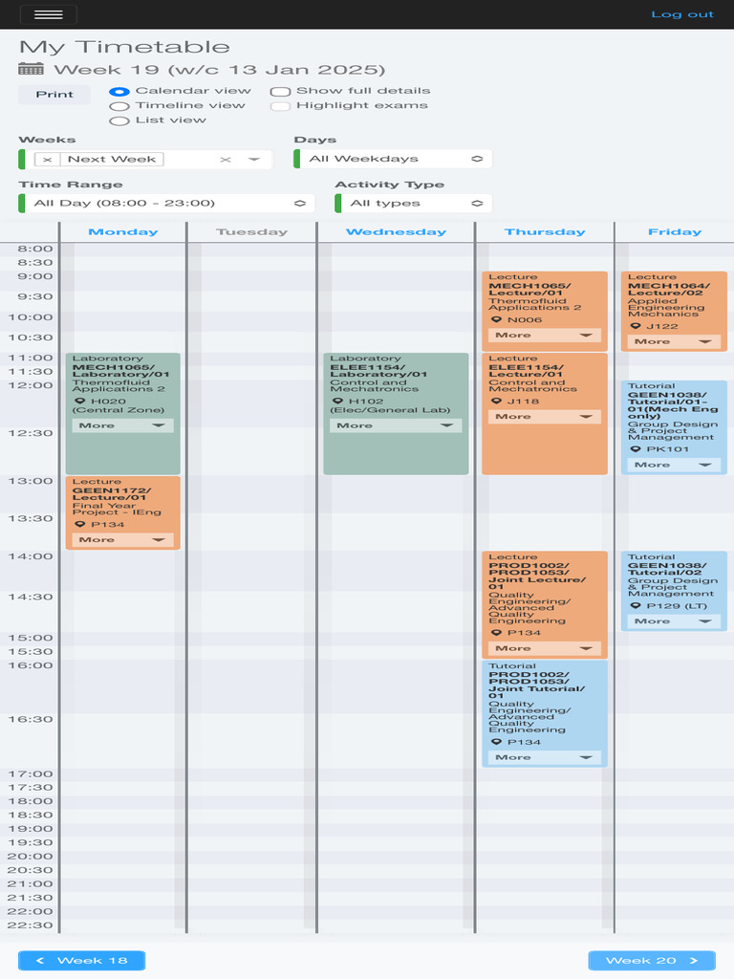
Task: Select List view option
Action: [119, 120]
